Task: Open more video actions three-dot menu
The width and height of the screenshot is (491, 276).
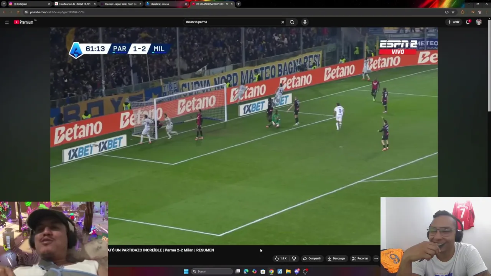Action: pos(376,258)
